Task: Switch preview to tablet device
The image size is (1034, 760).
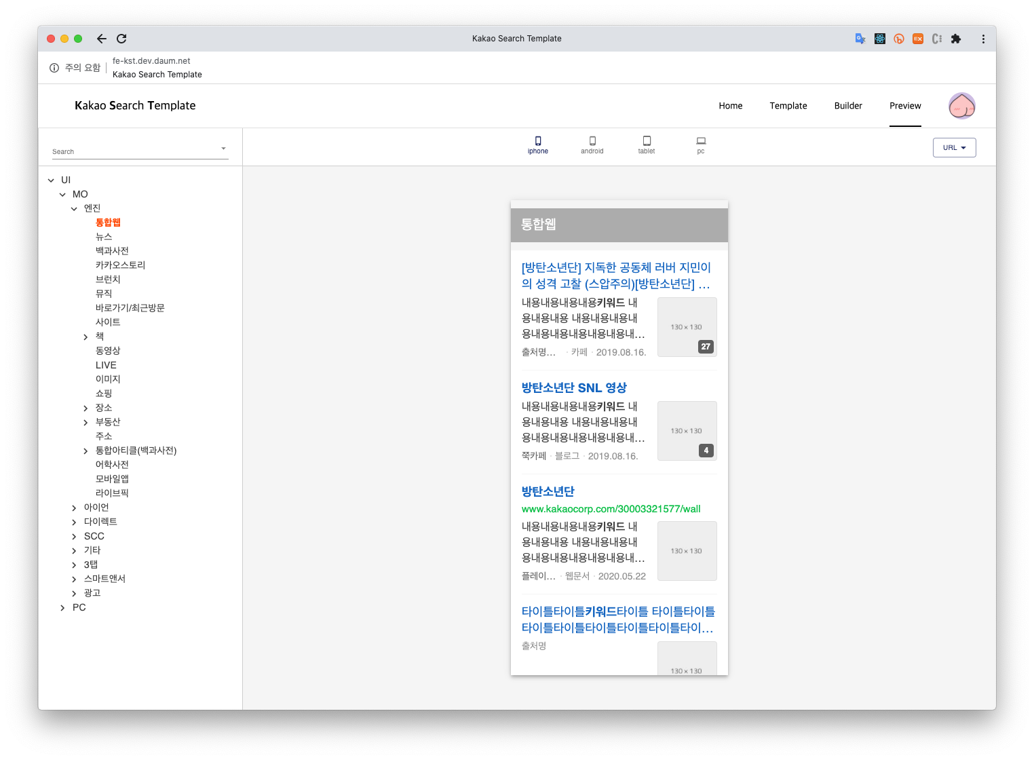Action: tap(647, 141)
